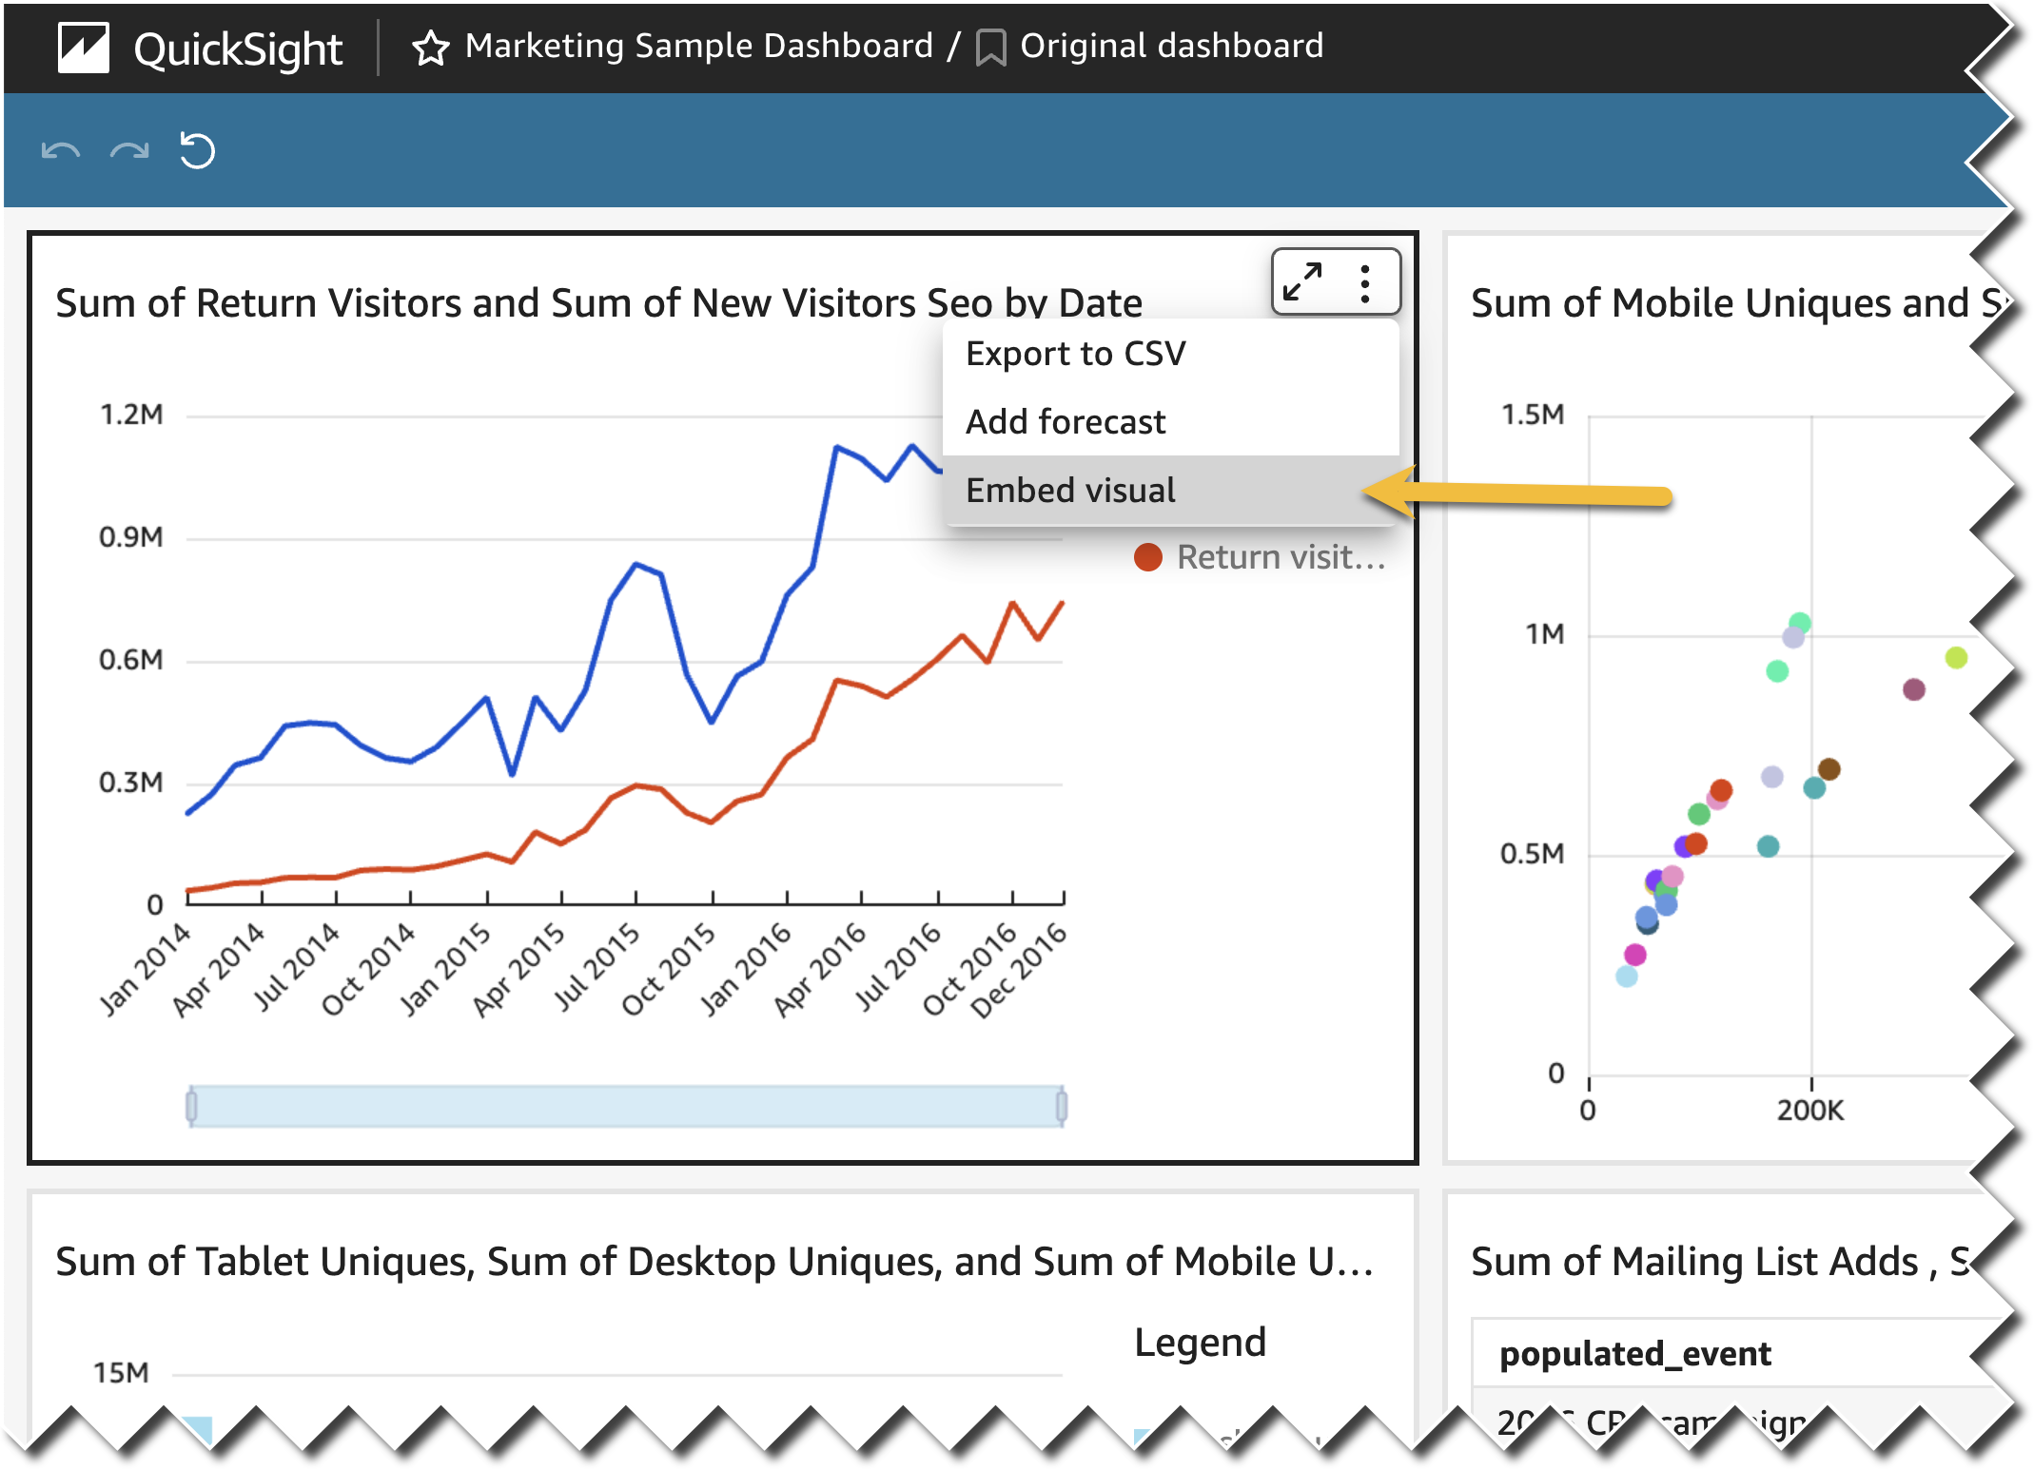Click the redo arrow icon
The width and height of the screenshot is (2034, 1470).
(129, 151)
